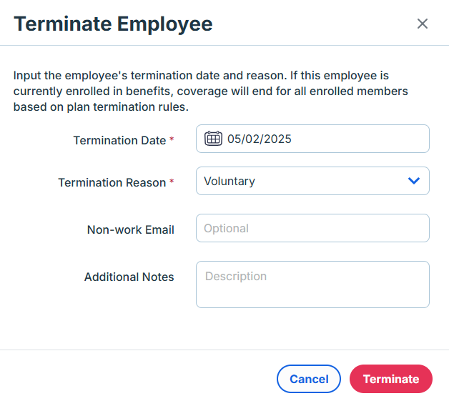
Task: Open the calendar date picker icon
Action: coord(213,139)
